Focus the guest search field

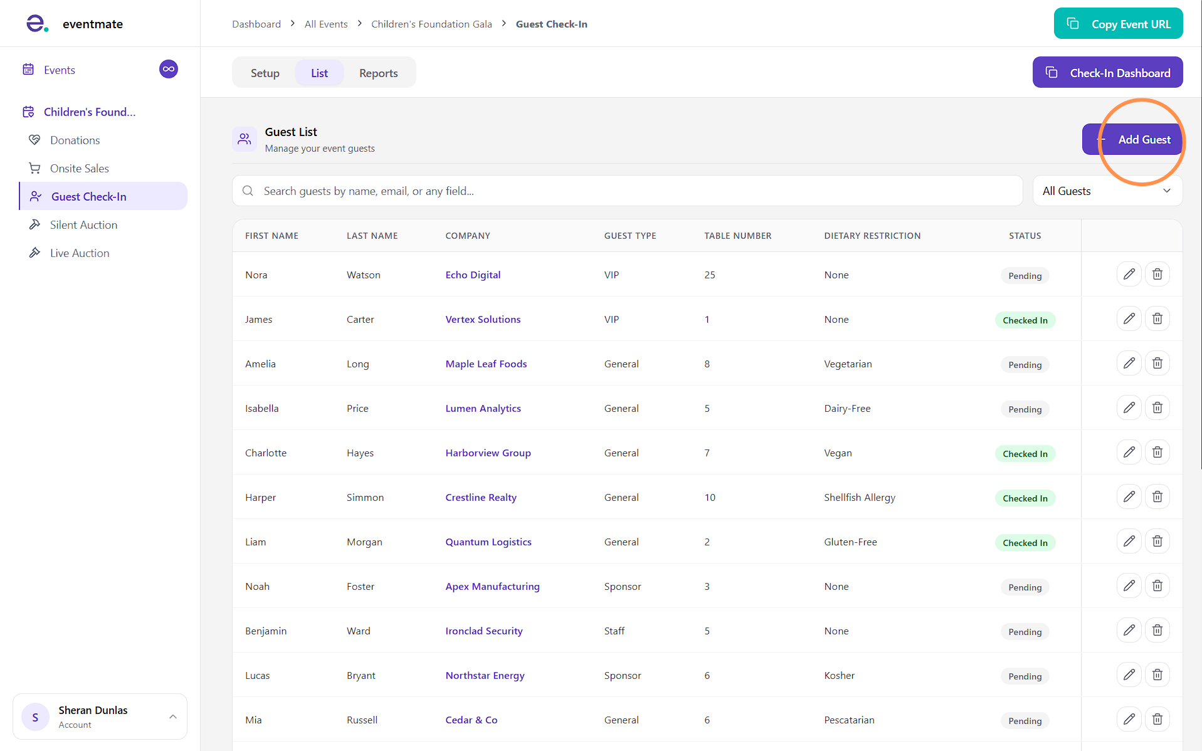pos(627,191)
